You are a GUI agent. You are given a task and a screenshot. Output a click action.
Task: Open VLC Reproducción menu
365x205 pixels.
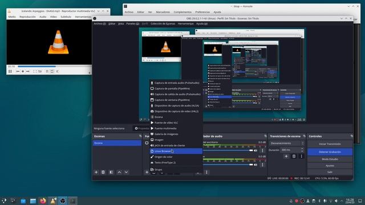pos(27,17)
